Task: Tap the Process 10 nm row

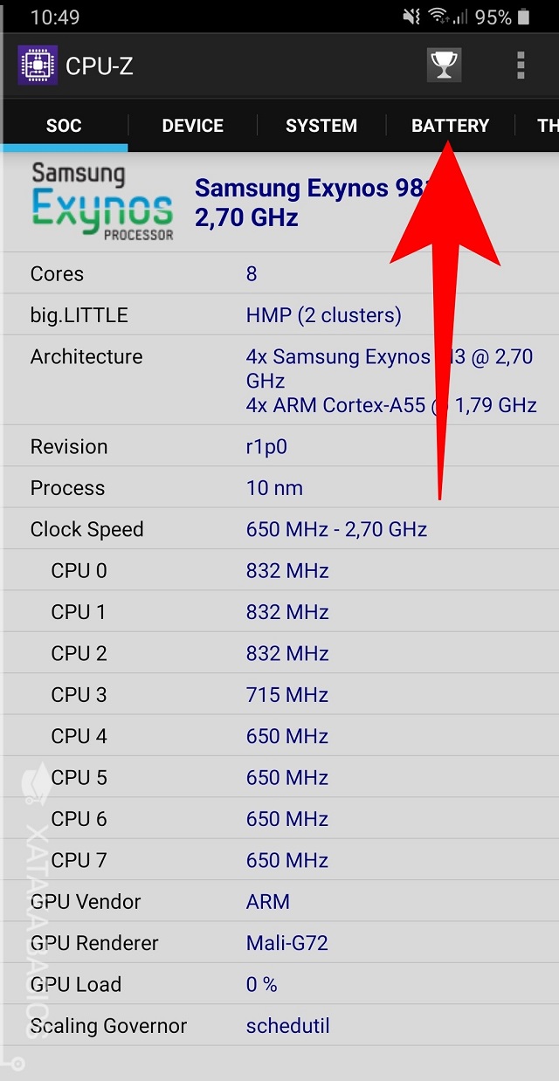Action: [279, 488]
